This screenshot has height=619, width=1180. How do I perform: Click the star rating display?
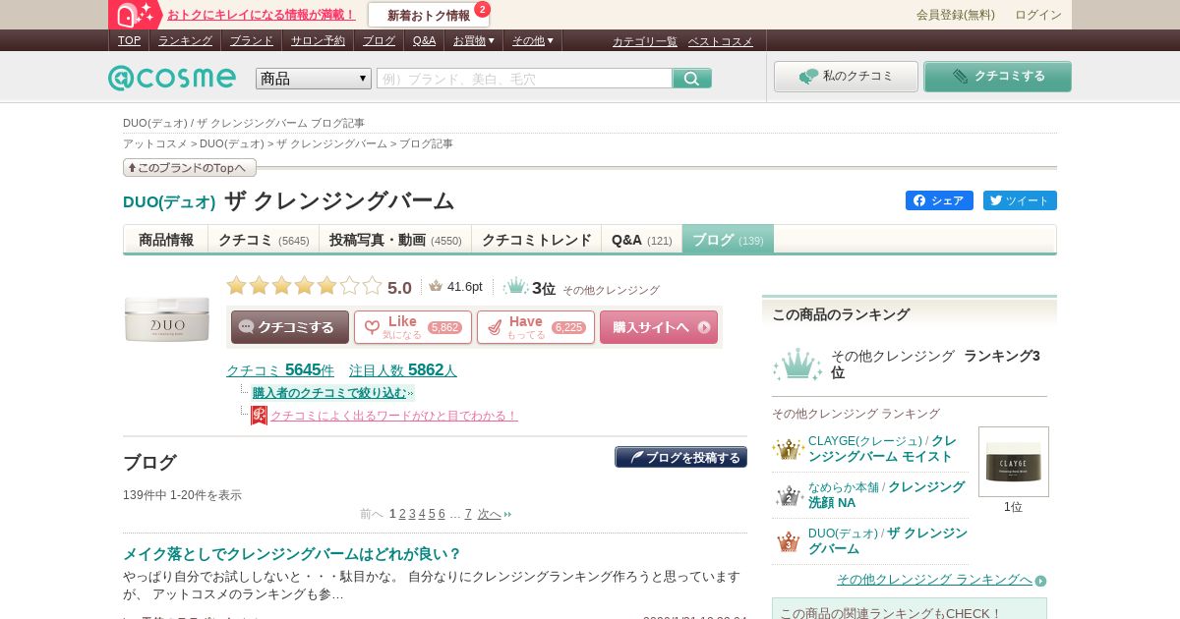point(304,286)
